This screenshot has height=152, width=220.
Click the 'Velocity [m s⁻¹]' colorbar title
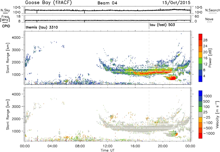point(217,114)
